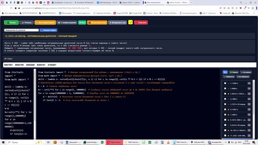Click the blue load task button
The image size is (258, 145).
click(x=48, y=30)
